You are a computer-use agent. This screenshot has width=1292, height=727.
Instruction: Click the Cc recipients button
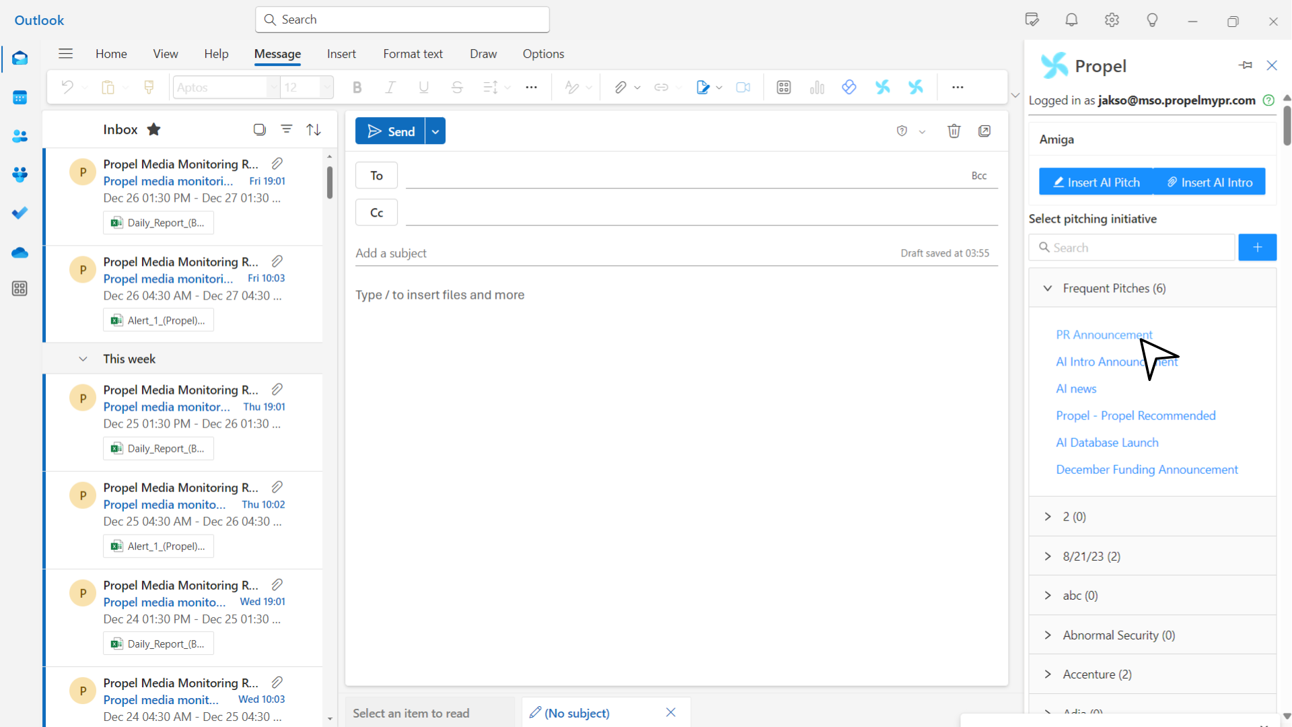click(376, 213)
